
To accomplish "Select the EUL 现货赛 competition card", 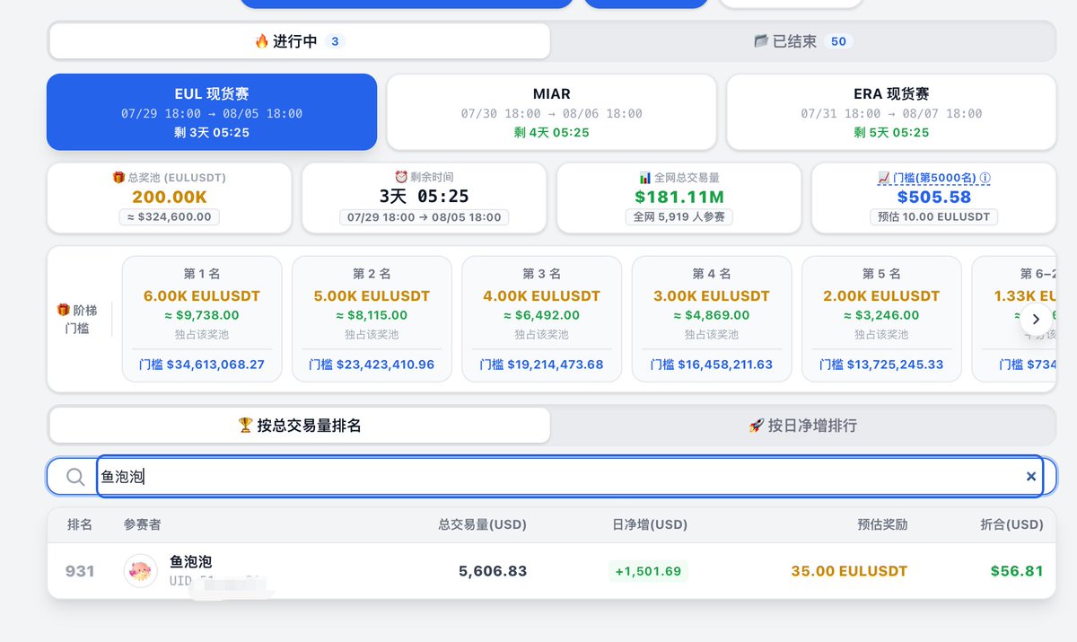I will (212, 112).
